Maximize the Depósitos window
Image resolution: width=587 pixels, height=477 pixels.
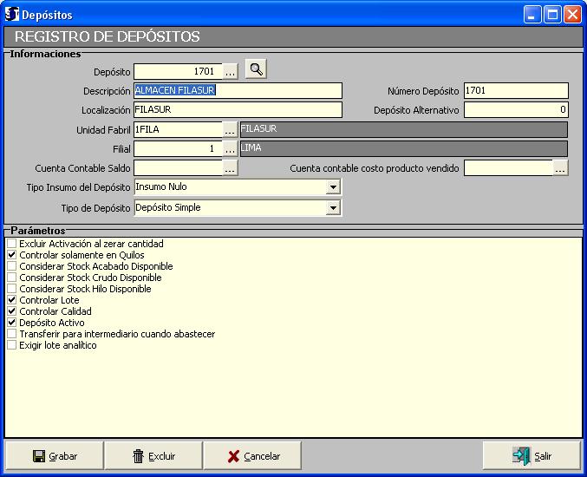tap(552, 15)
